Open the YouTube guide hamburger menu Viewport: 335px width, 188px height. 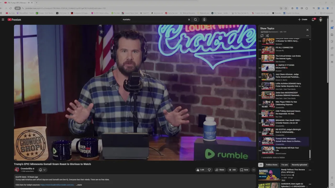click(3, 20)
